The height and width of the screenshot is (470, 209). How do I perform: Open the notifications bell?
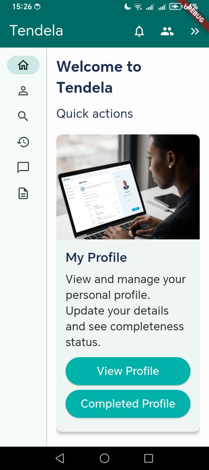[x=139, y=31]
